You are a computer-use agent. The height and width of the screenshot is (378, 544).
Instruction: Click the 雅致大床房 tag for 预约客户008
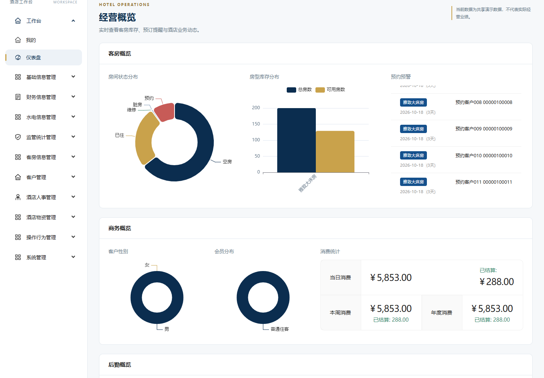point(413,102)
